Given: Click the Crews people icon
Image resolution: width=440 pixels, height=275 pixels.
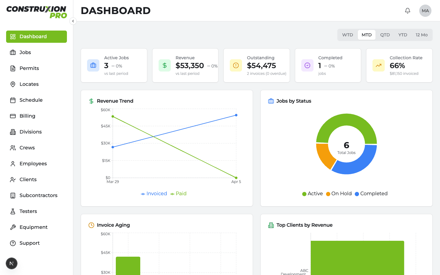Looking at the screenshot, I should [13, 148].
